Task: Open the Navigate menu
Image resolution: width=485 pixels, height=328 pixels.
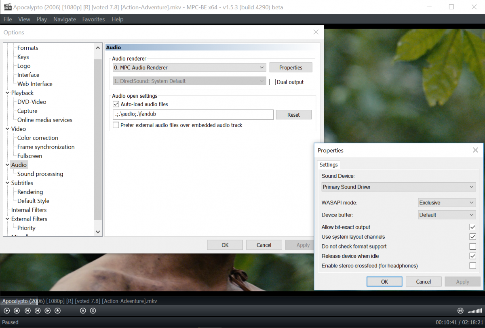Action: 65,19
